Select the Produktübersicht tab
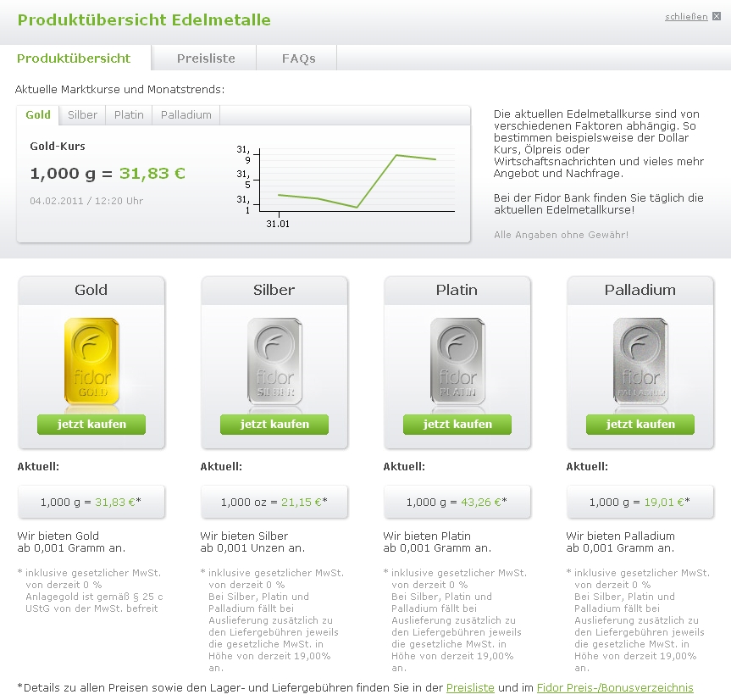This screenshot has height=700, width=731. [x=74, y=58]
